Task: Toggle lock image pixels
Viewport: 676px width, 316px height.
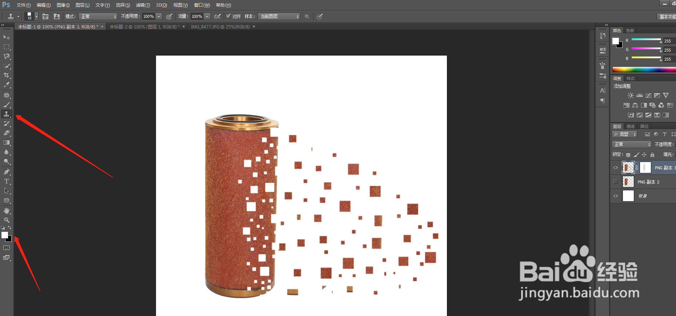Action: (x=636, y=155)
